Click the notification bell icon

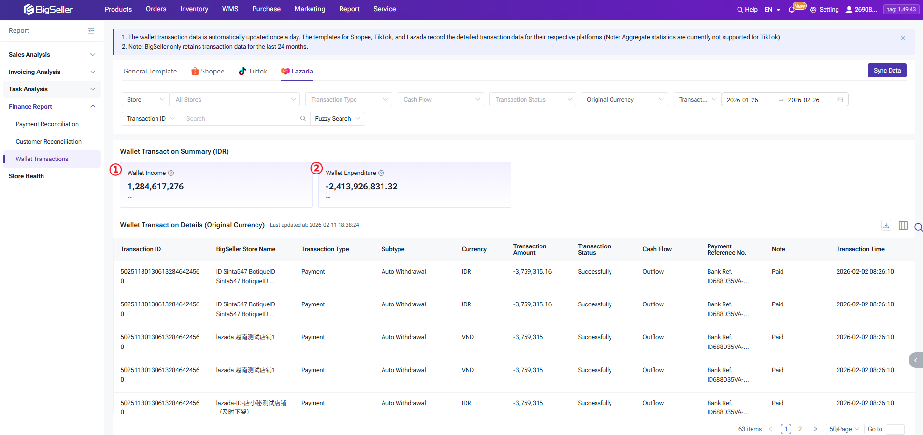(x=791, y=10)
